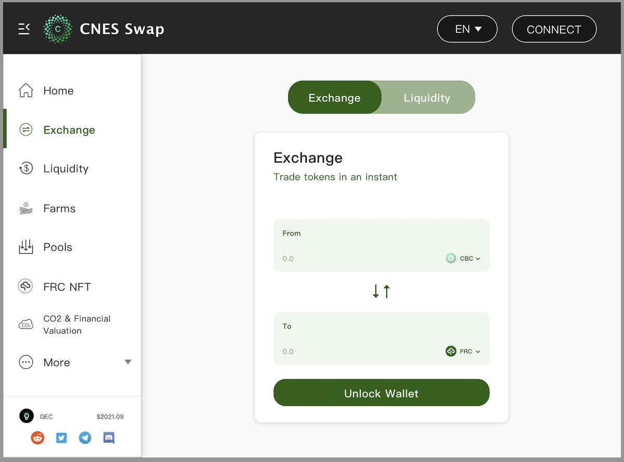Click the CO2 cloud icon
624x462 pixels.
[x=26, y=325]
